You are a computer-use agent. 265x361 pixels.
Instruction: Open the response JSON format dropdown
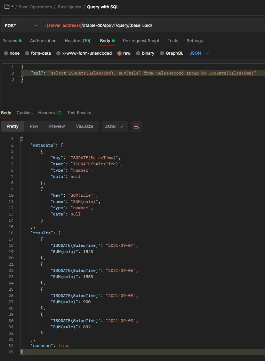click(114, 127)
